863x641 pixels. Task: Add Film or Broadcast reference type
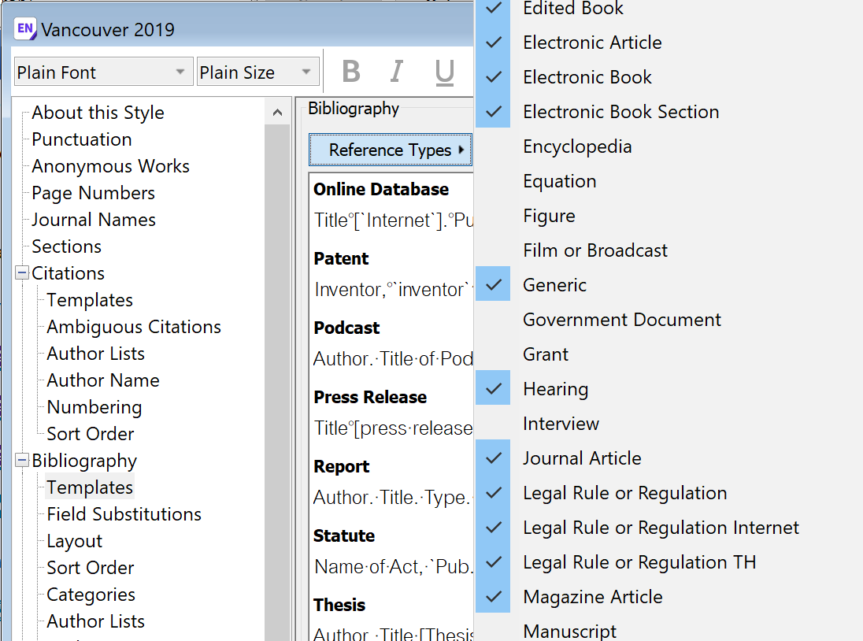(595, 250)
